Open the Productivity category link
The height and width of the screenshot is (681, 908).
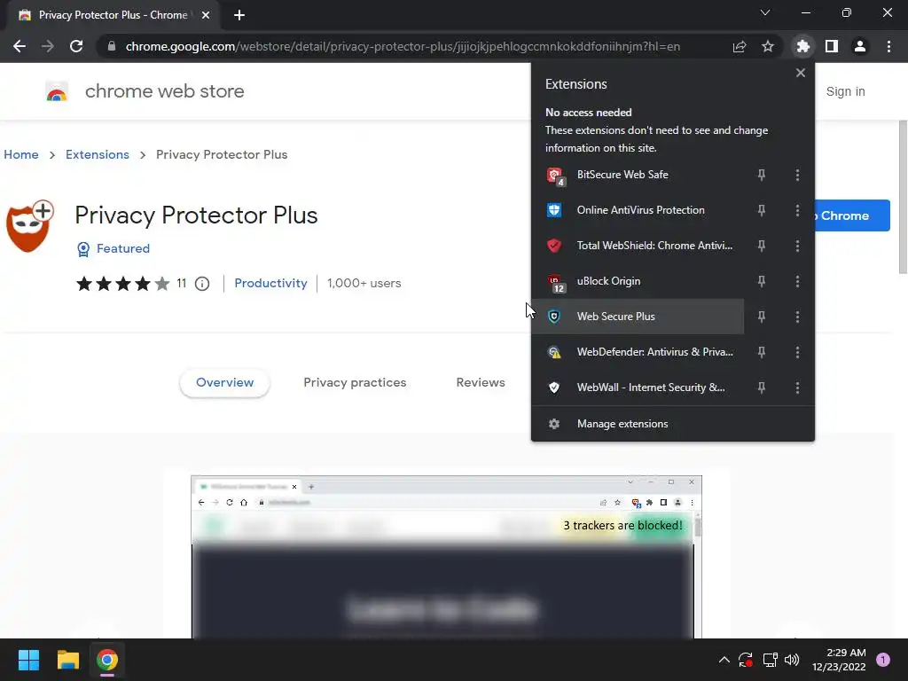(271, 283)
